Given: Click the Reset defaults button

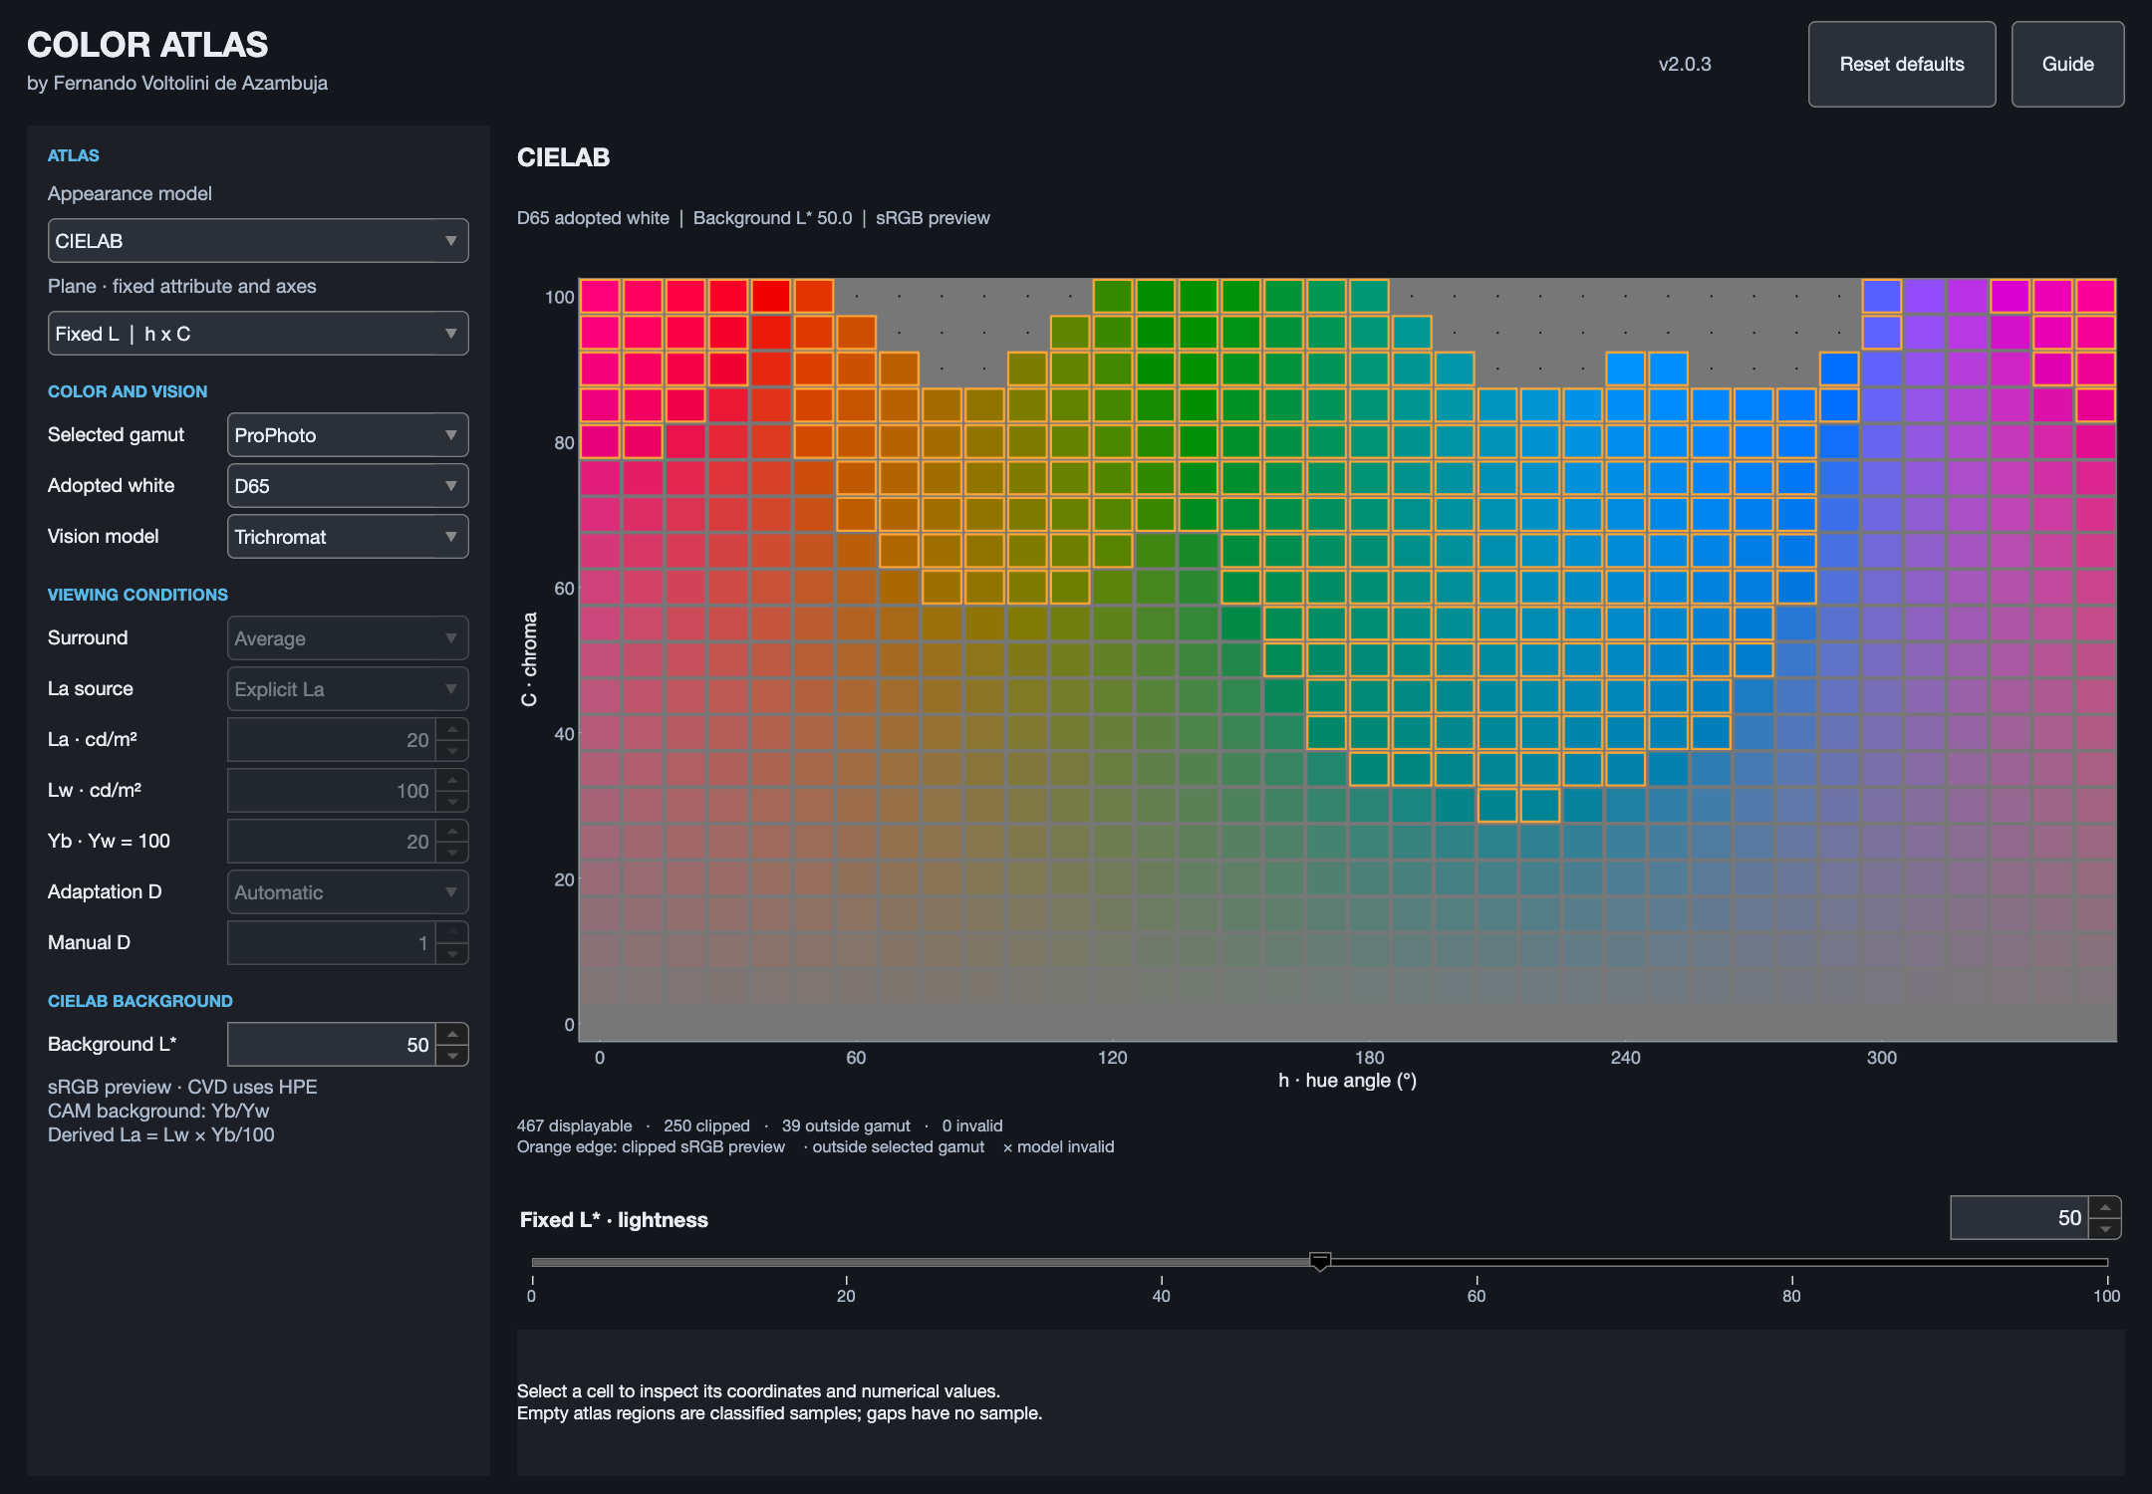Looking at the screenshot, I should pos(1902,65).
